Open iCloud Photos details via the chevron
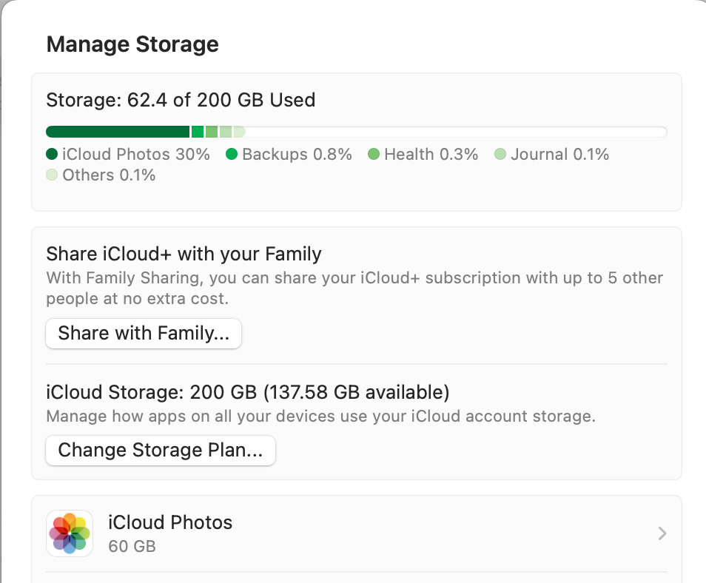 click(x=661, y=533)
